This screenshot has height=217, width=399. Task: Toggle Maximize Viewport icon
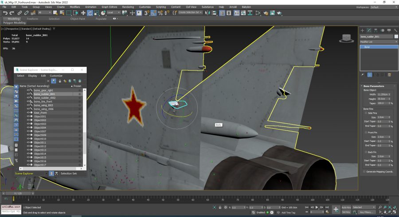395,212
